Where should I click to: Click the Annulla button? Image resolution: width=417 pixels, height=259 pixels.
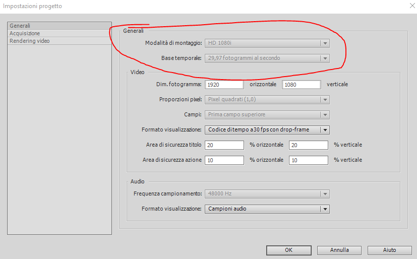pyautogui.click(x=339, y=250)
